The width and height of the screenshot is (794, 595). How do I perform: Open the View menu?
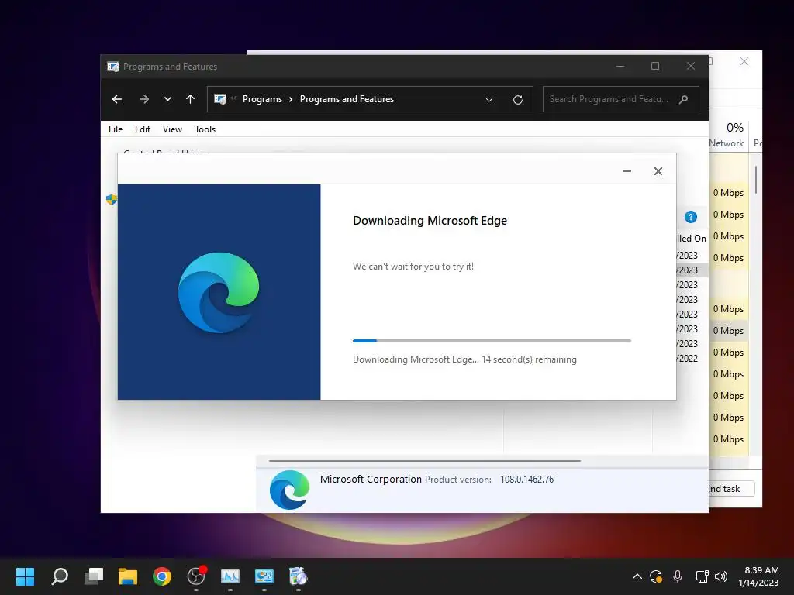point(172,129)
